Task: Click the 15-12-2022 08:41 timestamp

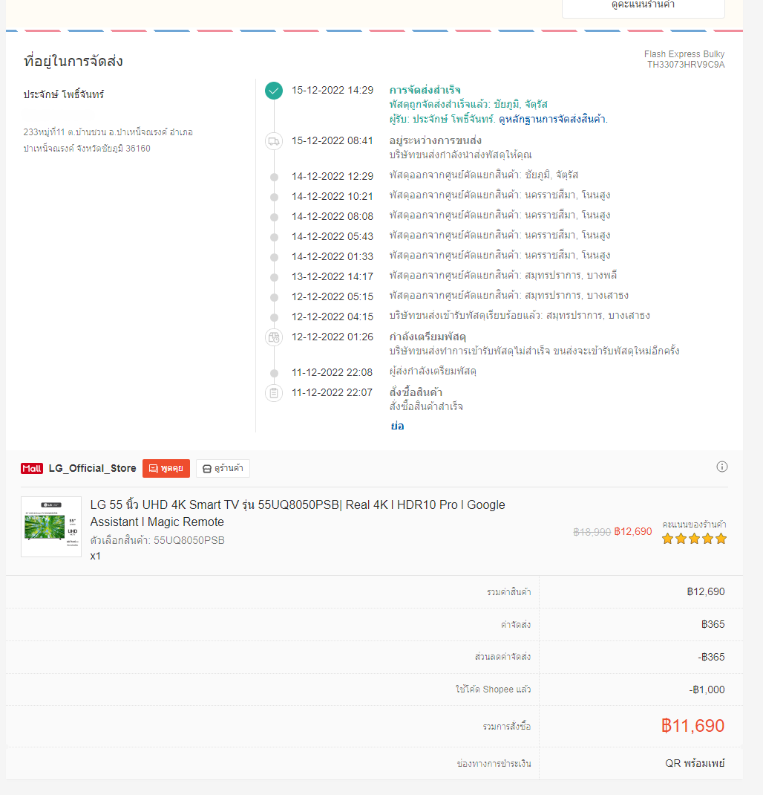Action: click(x=333, y=141)
